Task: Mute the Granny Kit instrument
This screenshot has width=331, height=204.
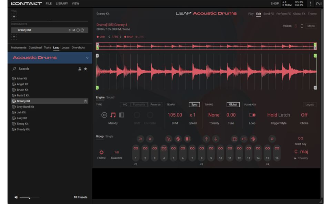Action: (x=73, y=30)
